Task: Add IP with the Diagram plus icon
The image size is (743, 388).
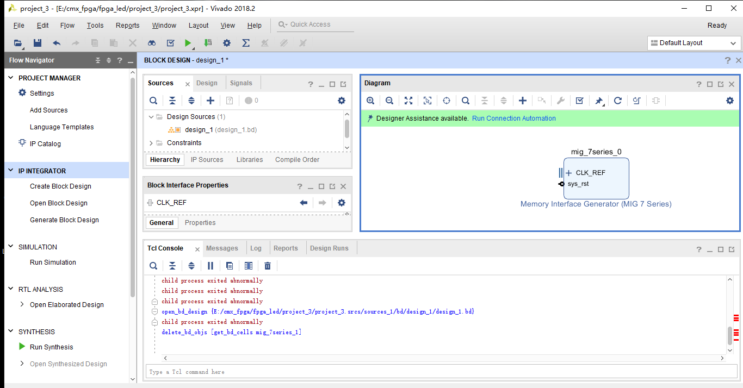Action: pos(523,101)
